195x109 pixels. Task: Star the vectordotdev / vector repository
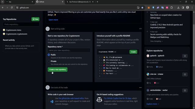click(185, 91)
